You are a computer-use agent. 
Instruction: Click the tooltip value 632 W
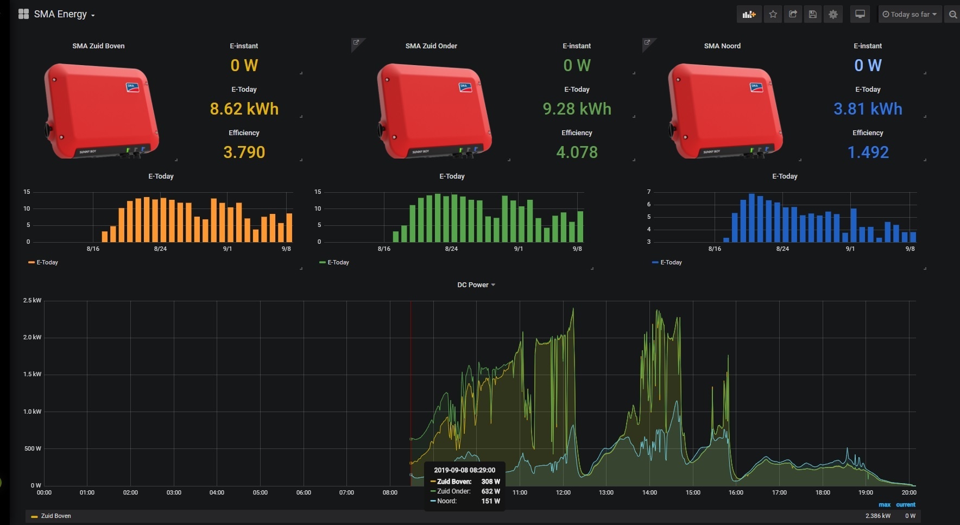pos(491,491)
